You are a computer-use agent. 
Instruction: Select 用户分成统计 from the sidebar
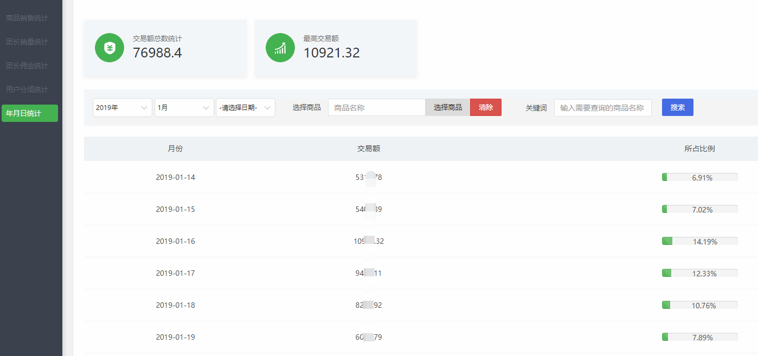point(27,89)
